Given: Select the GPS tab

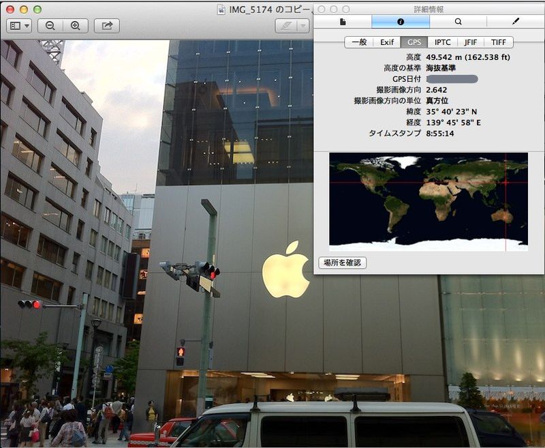Looking at the screenshot, I should (x=414, y=42).
